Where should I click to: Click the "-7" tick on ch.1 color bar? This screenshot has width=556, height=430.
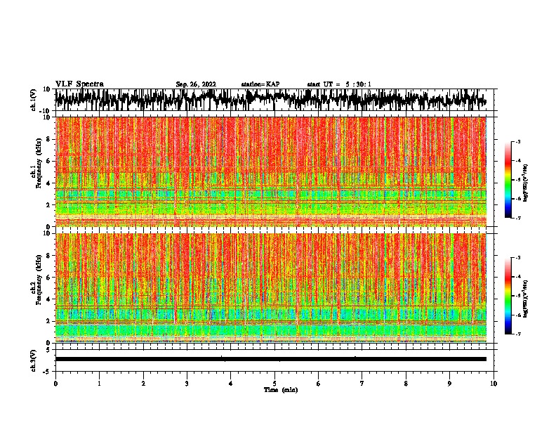(x=517, y=218)
